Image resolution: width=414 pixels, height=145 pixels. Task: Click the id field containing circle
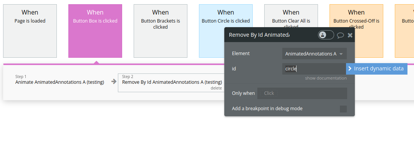pyautogui.click(x=314, y=69)
